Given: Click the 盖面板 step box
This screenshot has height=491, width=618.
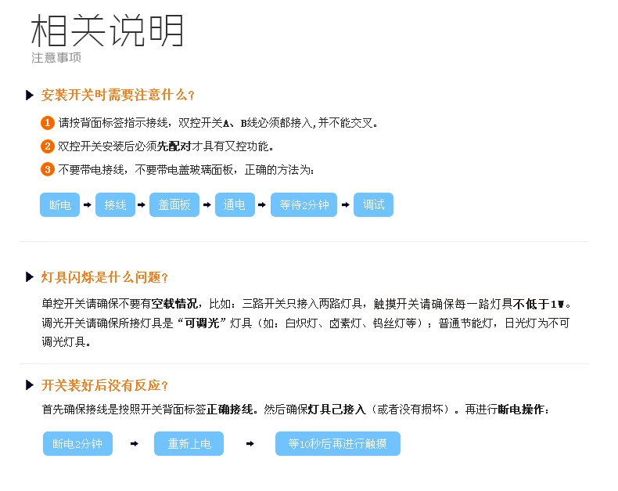Looking at the screenshot, I should [174, 205].
